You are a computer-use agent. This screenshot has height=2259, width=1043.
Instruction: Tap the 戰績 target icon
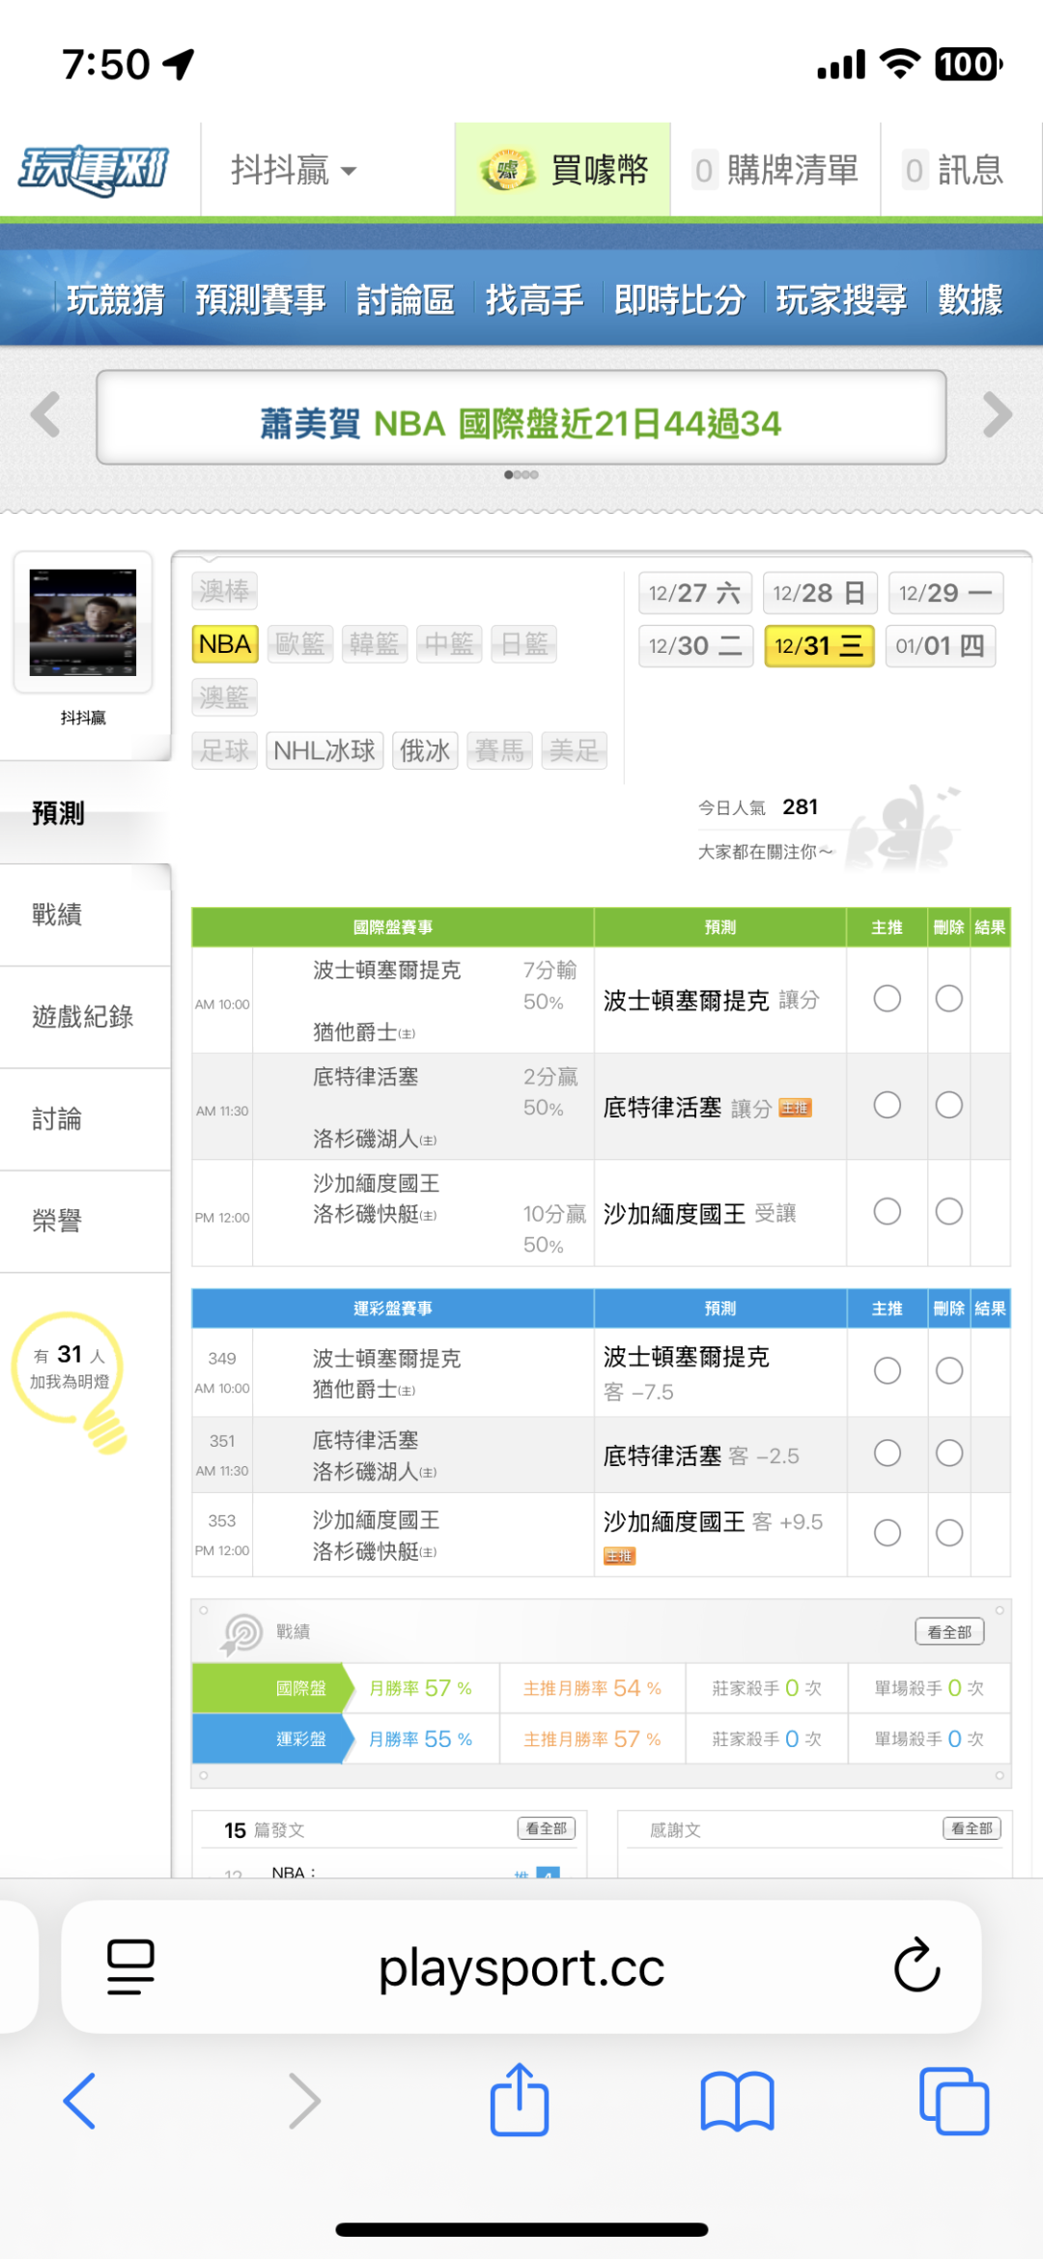(241, 1634)
